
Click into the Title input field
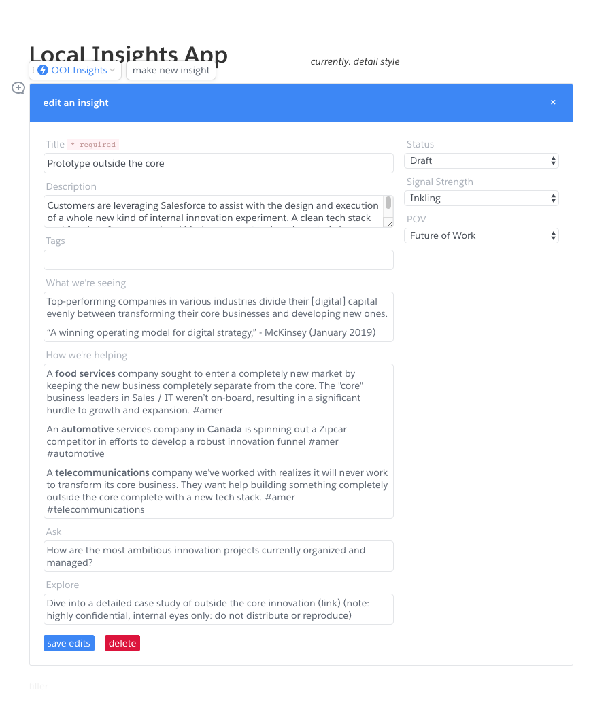218,163
